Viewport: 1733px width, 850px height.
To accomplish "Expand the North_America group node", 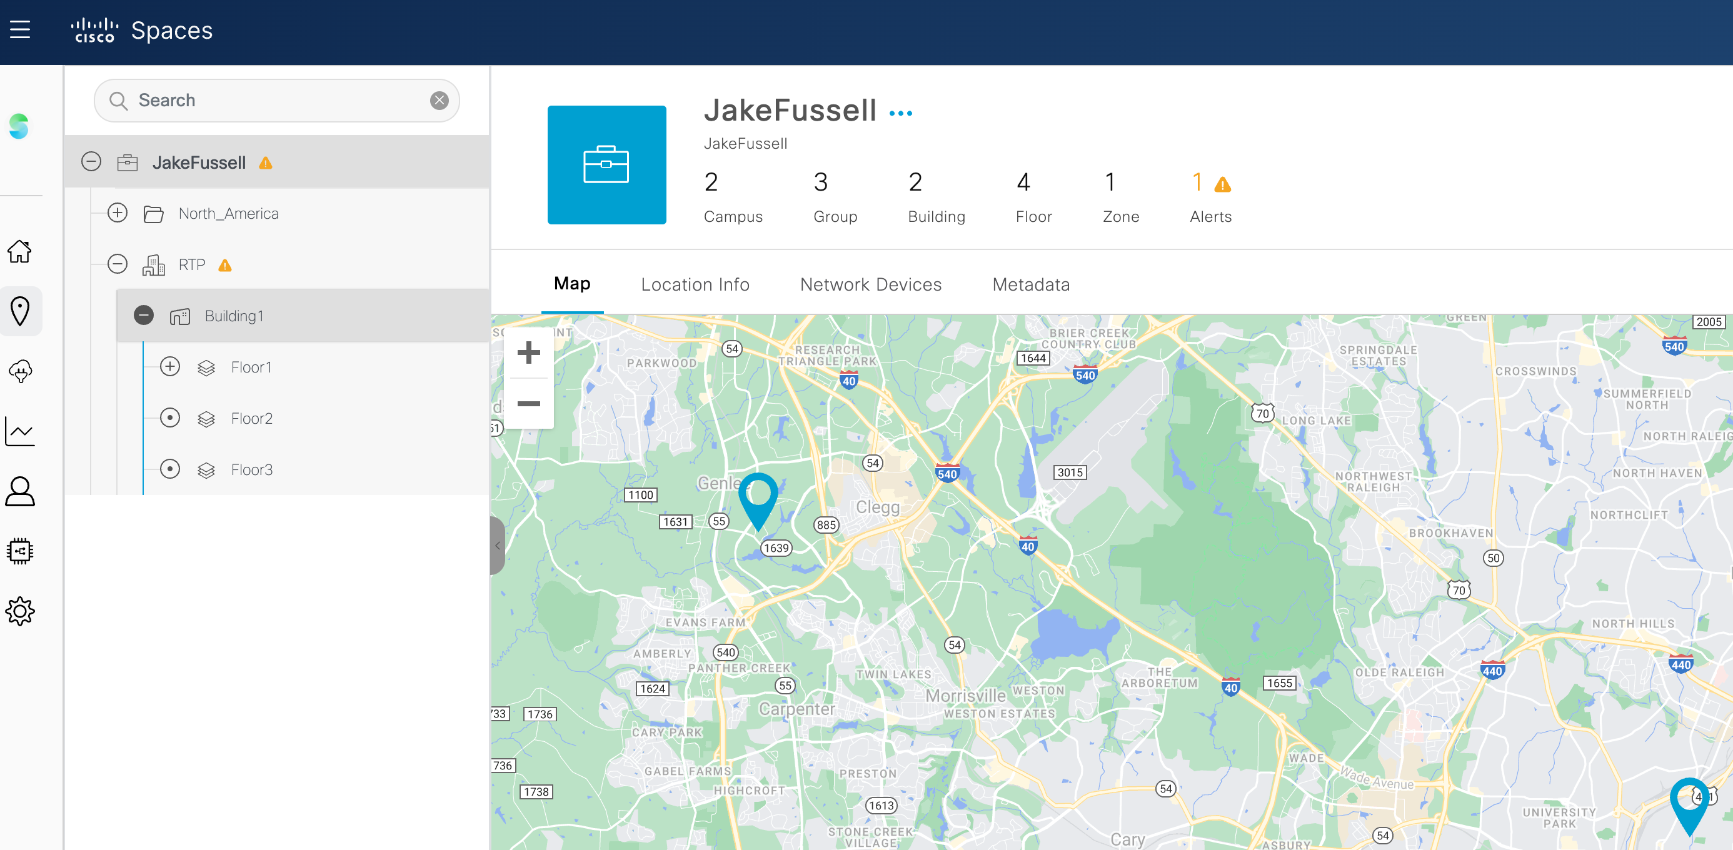I will (x=118, y=213).
